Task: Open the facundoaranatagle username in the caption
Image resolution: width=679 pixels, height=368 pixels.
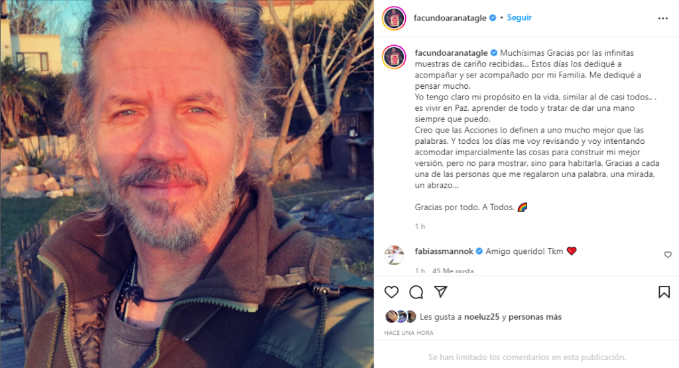Action: tap(451, 53)
